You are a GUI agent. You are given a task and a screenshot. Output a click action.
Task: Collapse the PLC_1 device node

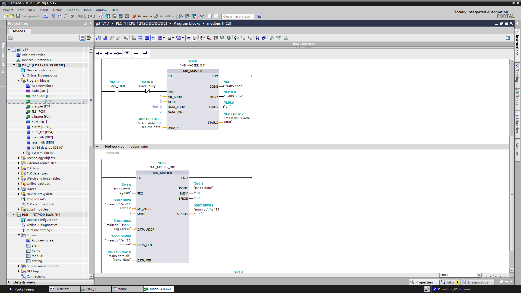coord(14,65)
